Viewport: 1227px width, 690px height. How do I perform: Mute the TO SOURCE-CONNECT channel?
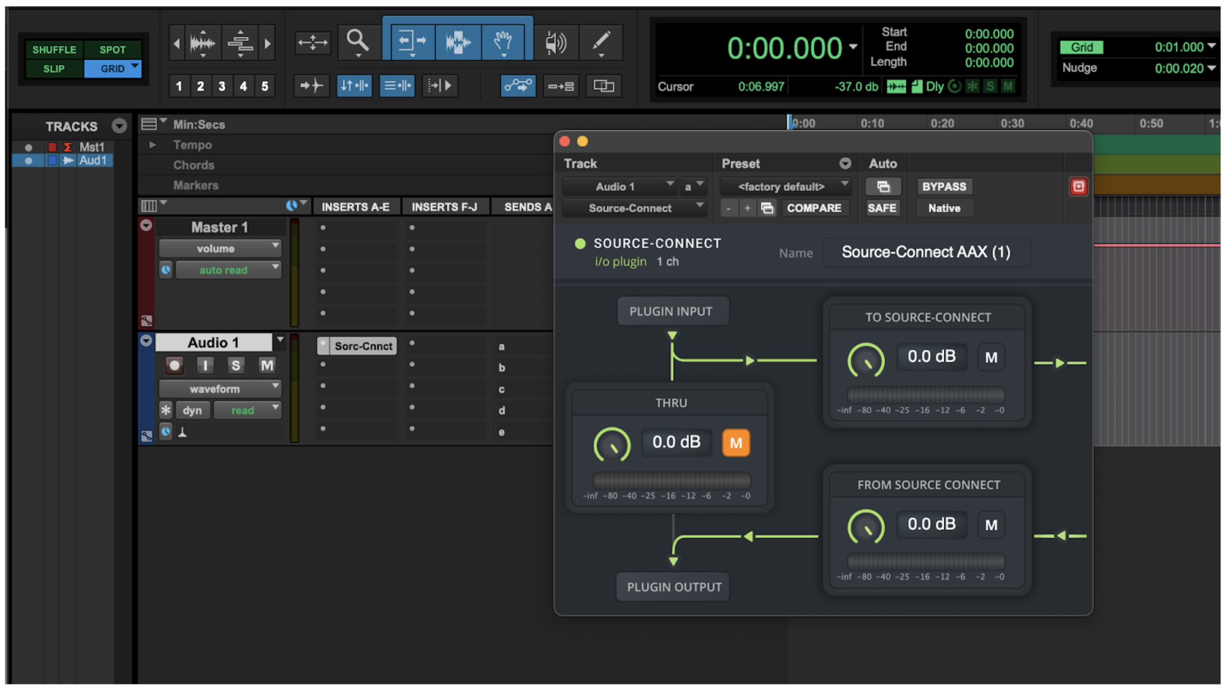tap(990, 358)
